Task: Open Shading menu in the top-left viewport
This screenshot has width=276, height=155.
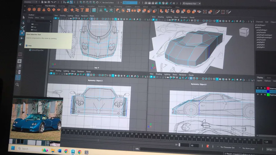Action: coord(63,15)
